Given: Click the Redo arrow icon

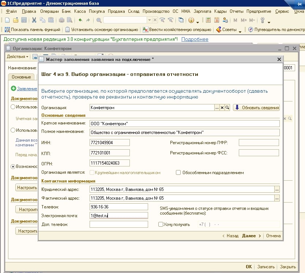Looking at the screenshot, I should [x=88, y=20].
